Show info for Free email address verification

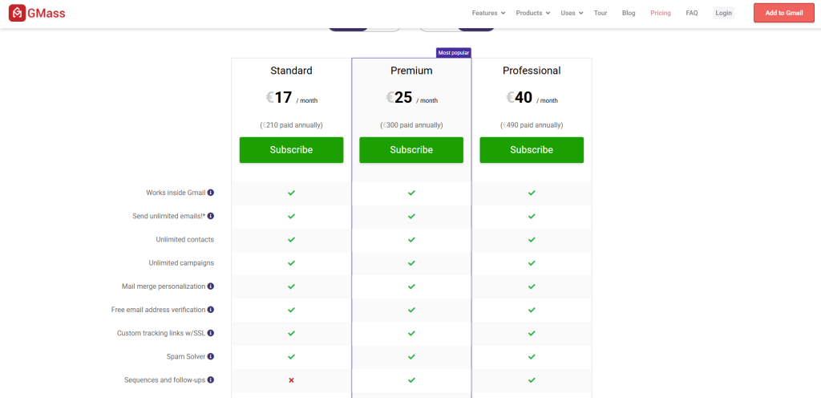coord(211,310)
